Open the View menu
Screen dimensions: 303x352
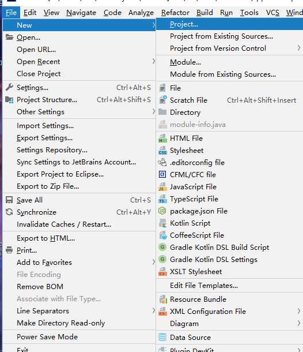click(x=51, y=13)
